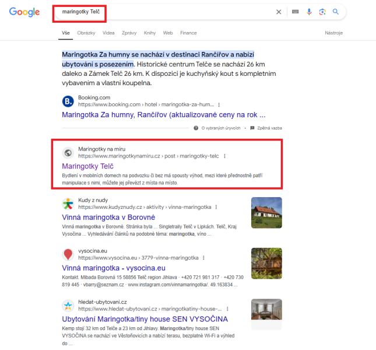Viewport: 376px width, 350px height.
Task: Click the kudyznudy.cz URL breadcrumb
Action: (x=145, y=207)
